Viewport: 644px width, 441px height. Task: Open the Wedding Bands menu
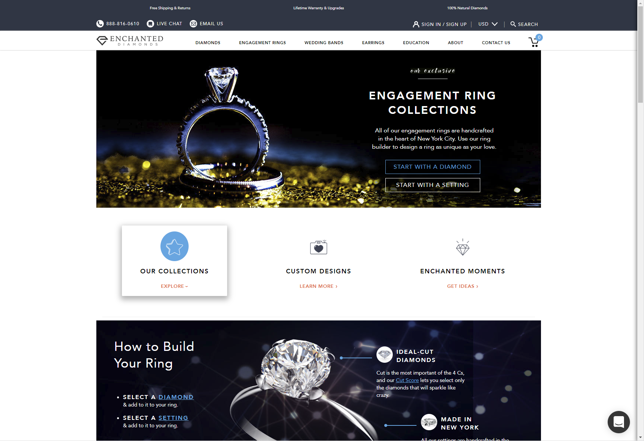(x=324, y=43)
